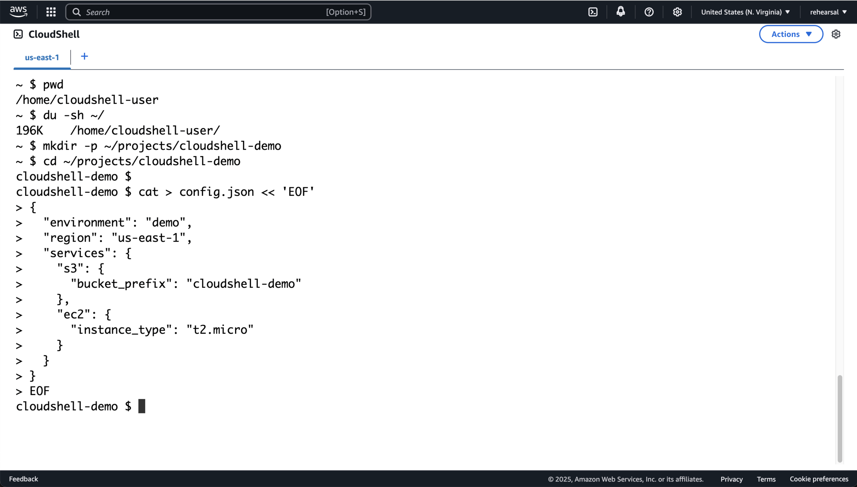Select the us-east-1 terminal tab

click(x=42, y=57)
